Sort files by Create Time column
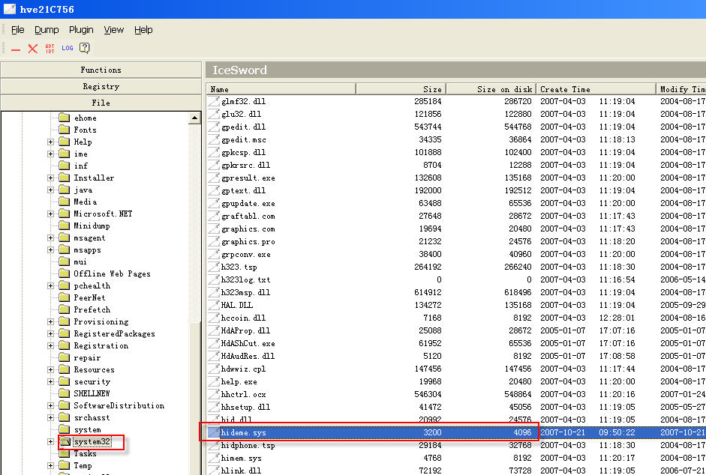Screen dimensions: 706x475 596,89
